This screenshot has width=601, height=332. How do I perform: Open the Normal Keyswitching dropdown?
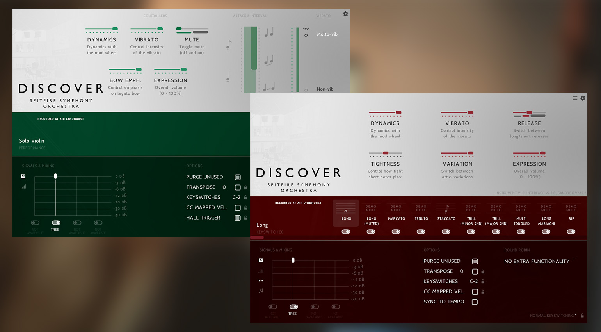(553, 316)
